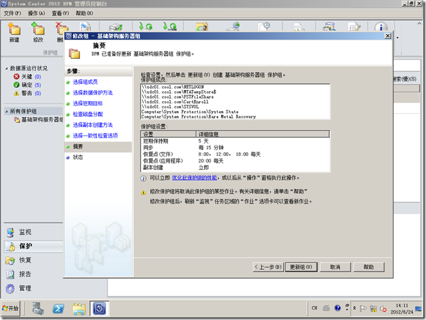This screenshot has width=426, height=320.
Task: Filter by 确定 (5) status
Action: point(27,85)
